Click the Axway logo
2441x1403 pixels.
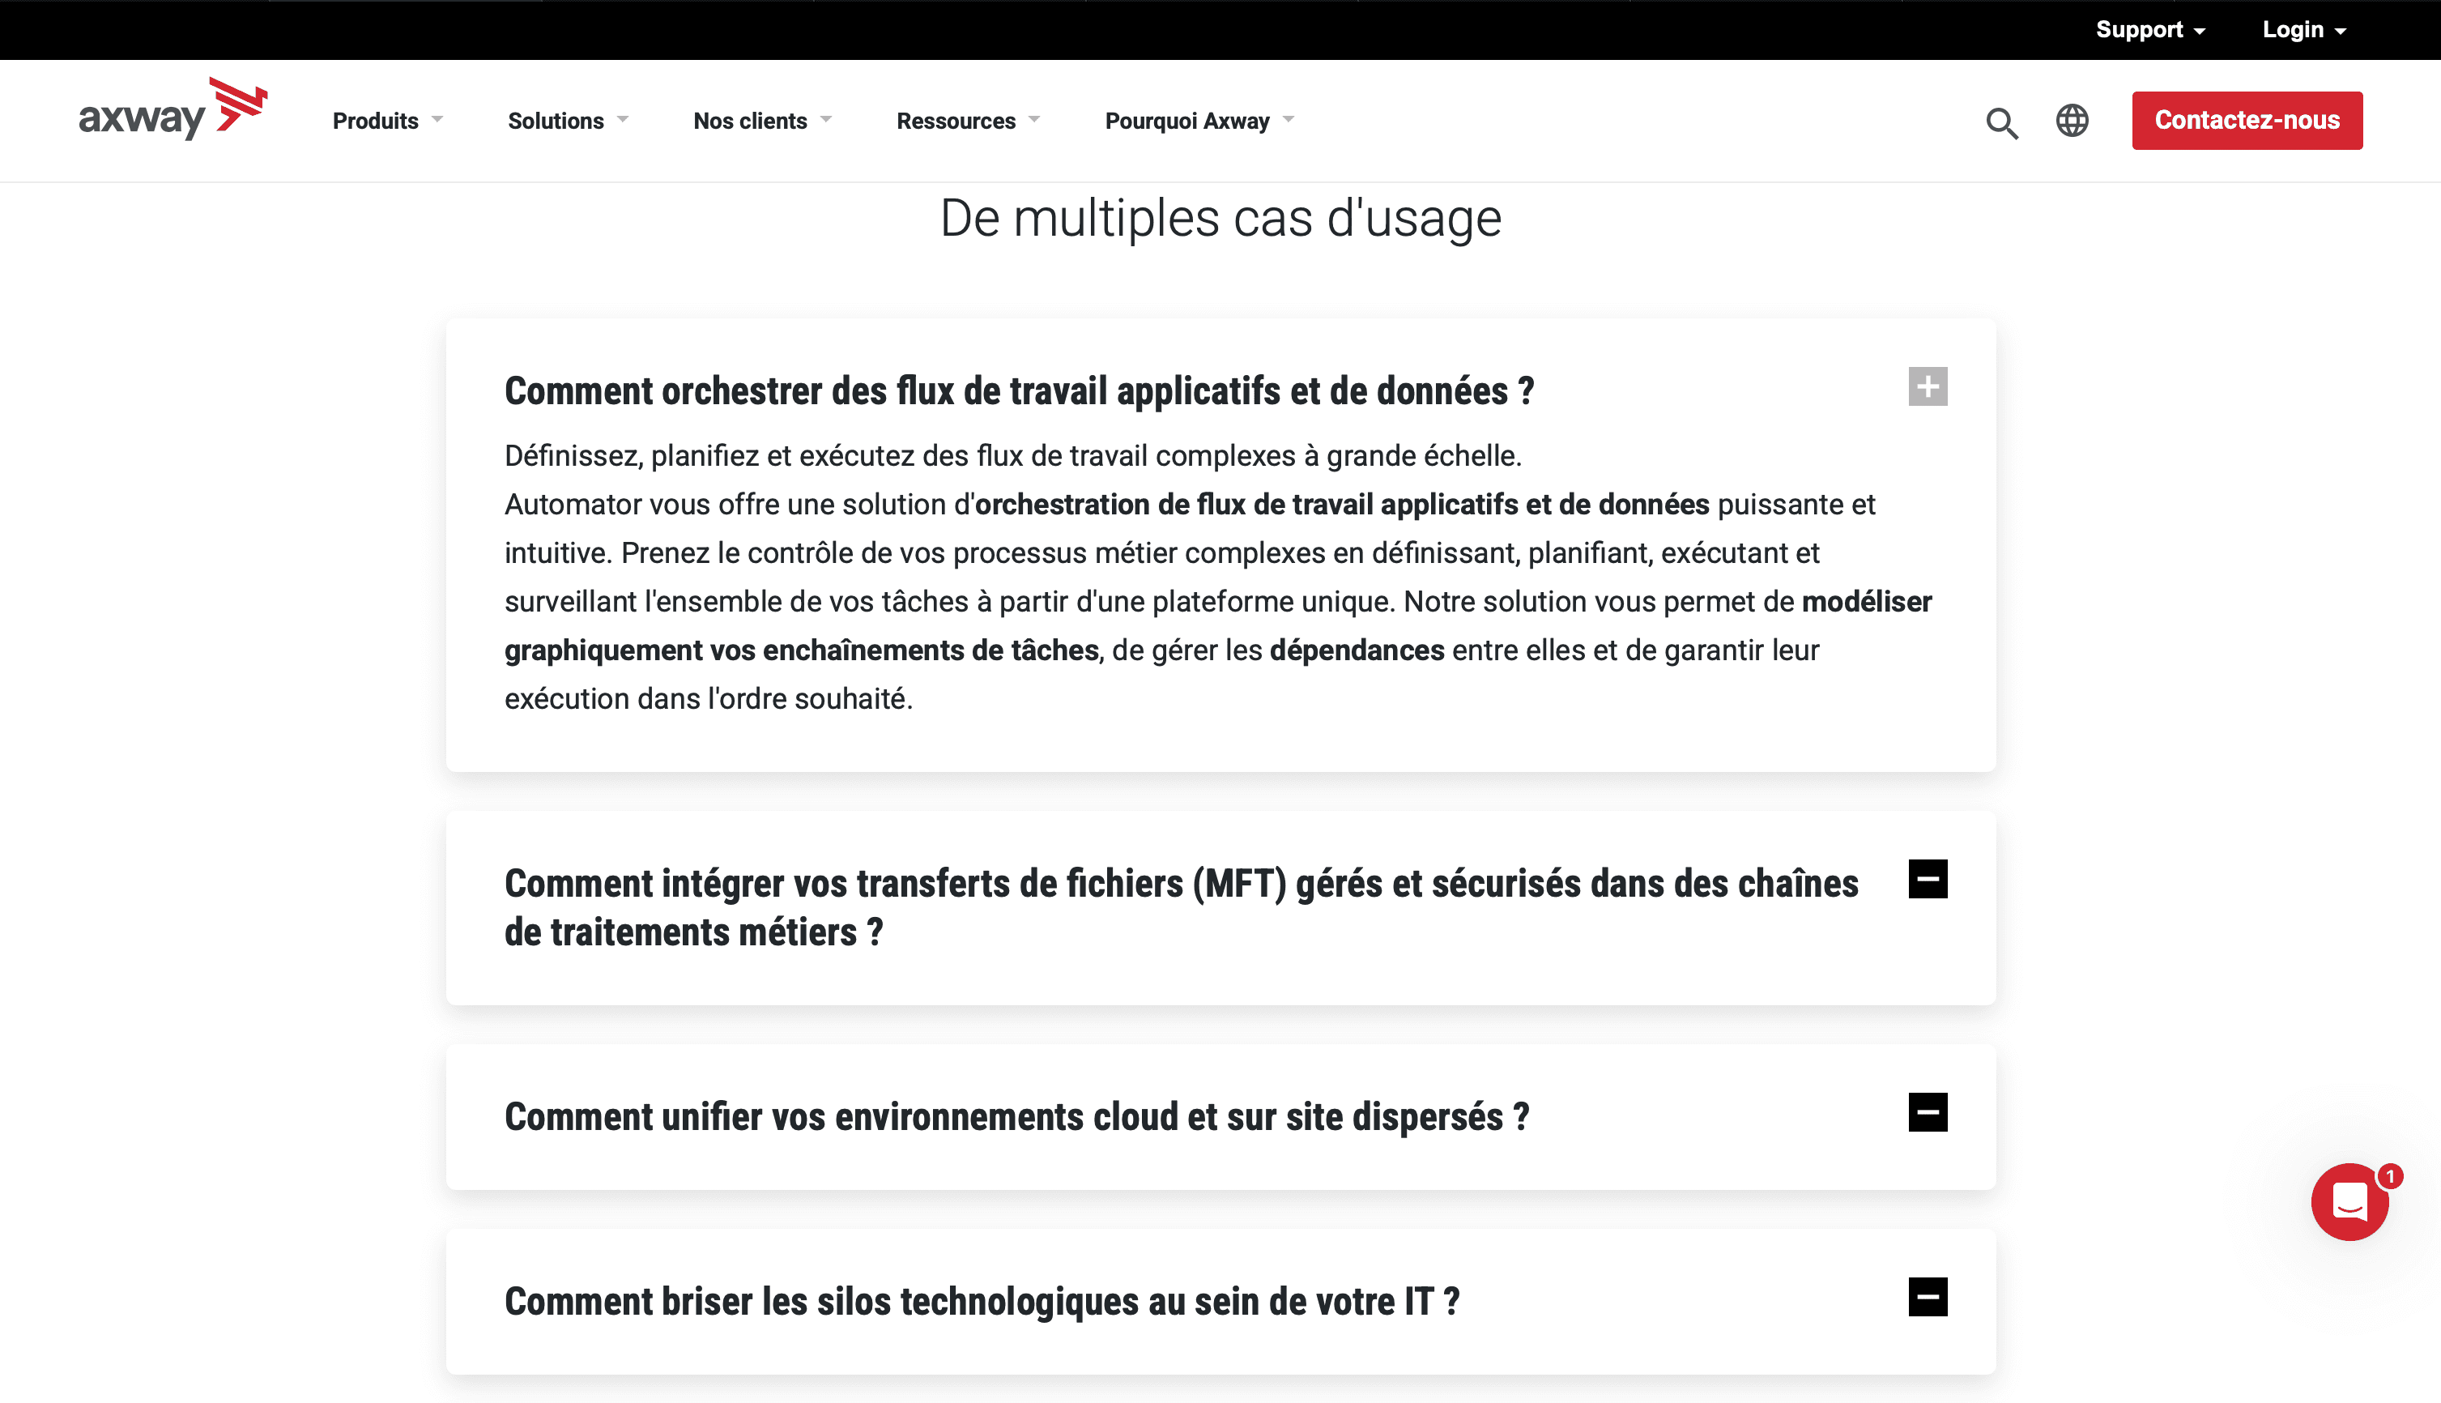[172, 112]
